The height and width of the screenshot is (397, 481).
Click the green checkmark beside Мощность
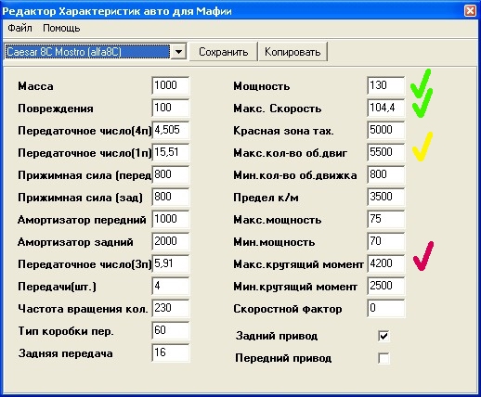click(x=421, y=83)
